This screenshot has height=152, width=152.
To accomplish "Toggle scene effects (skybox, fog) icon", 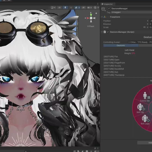I will click(x=76, y=7).
